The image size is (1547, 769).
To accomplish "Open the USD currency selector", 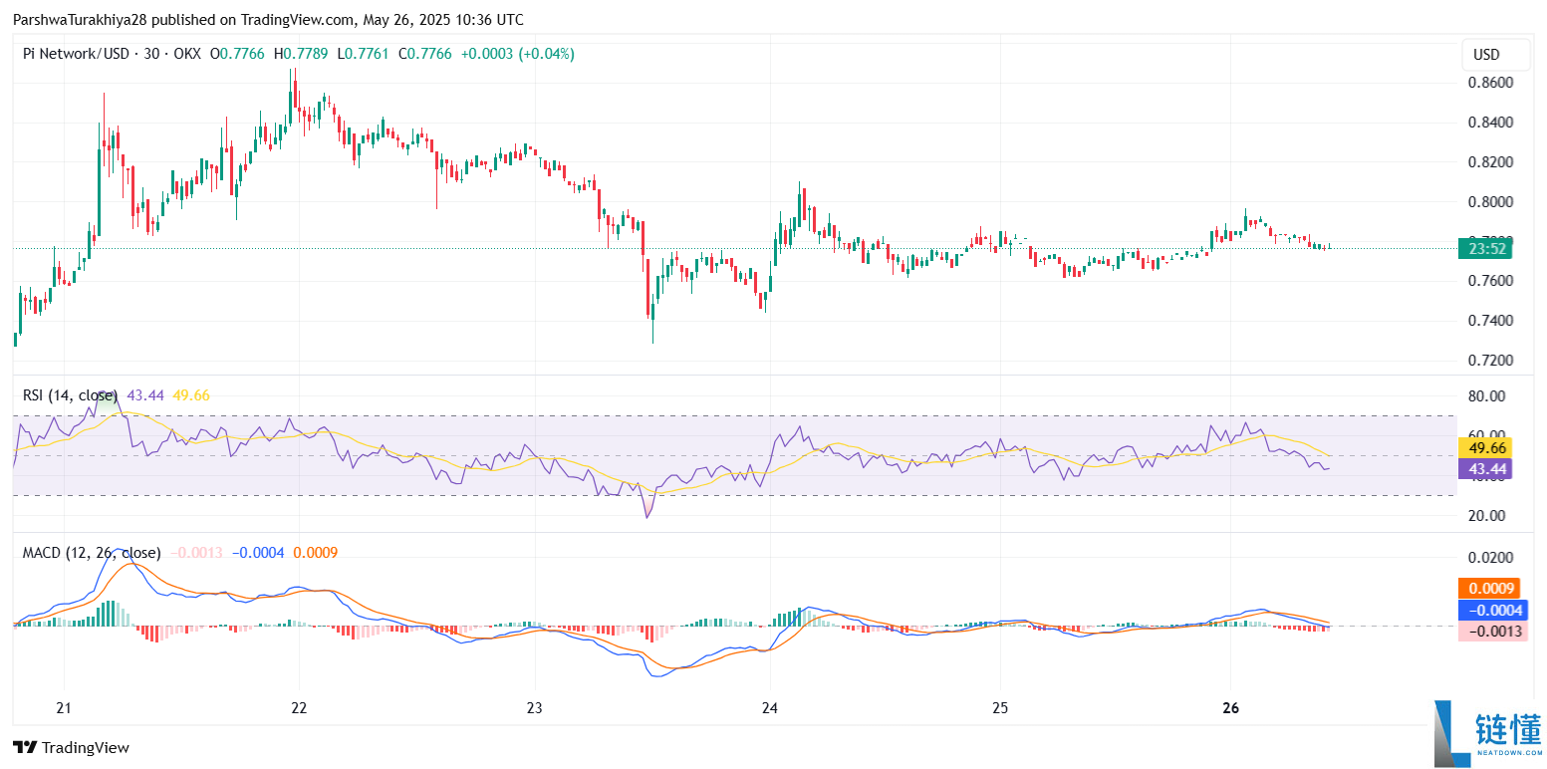I will click(x=1486, y=55).
